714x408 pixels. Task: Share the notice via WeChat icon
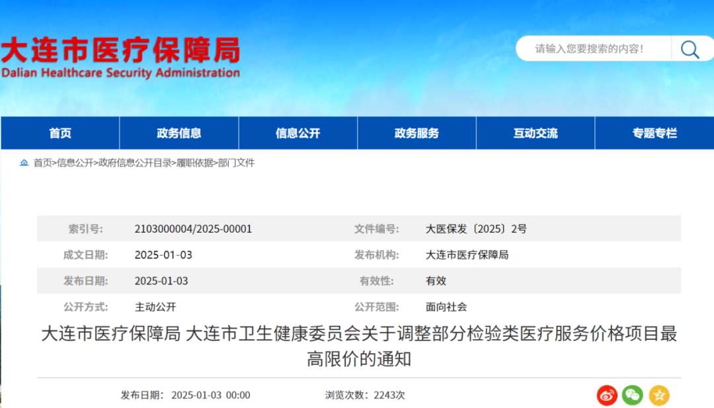tap(633, 395)
